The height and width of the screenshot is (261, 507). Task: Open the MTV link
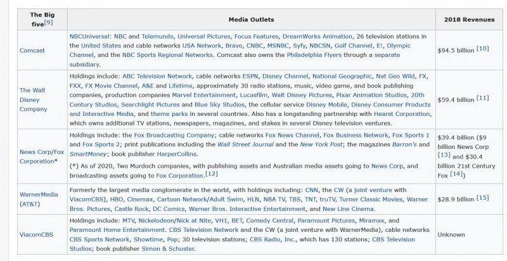128,220
